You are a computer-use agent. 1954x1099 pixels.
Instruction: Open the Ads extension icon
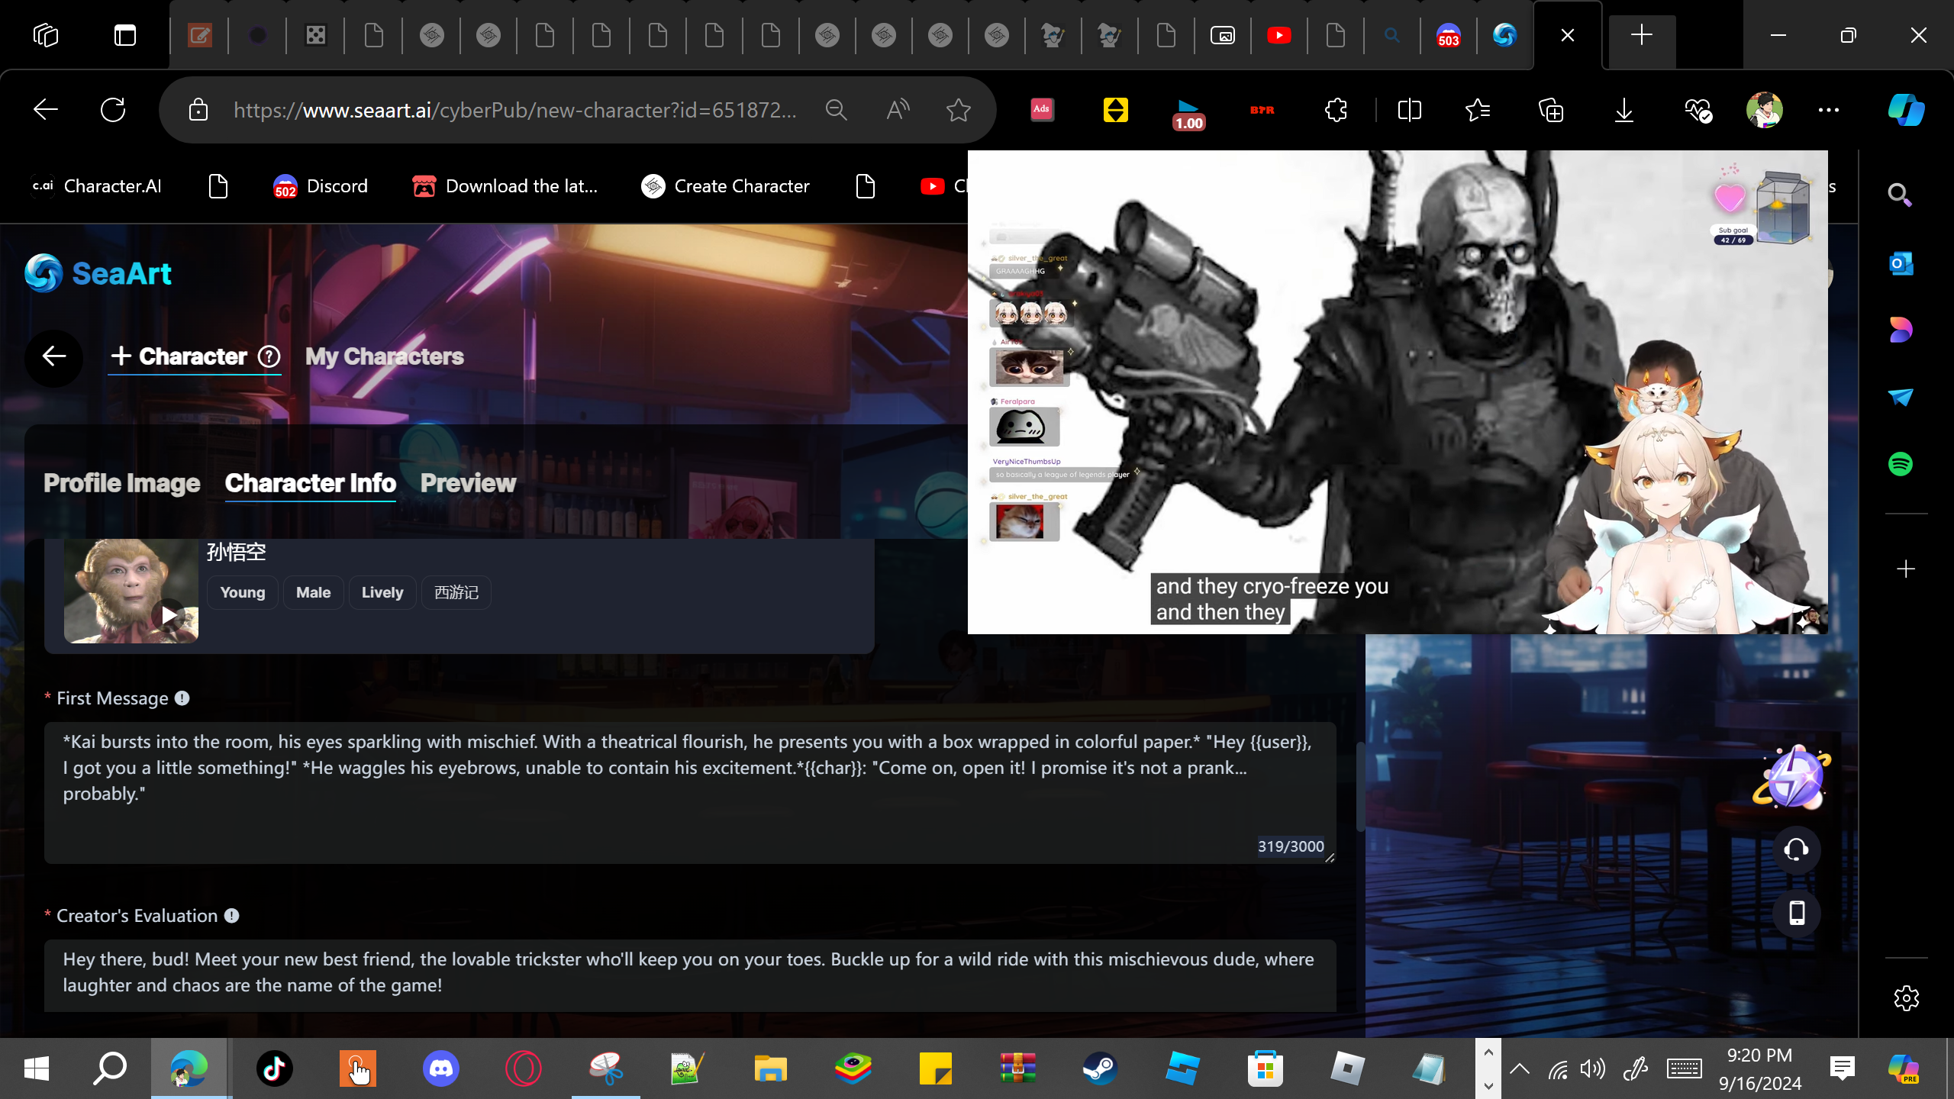point(1042,110)
